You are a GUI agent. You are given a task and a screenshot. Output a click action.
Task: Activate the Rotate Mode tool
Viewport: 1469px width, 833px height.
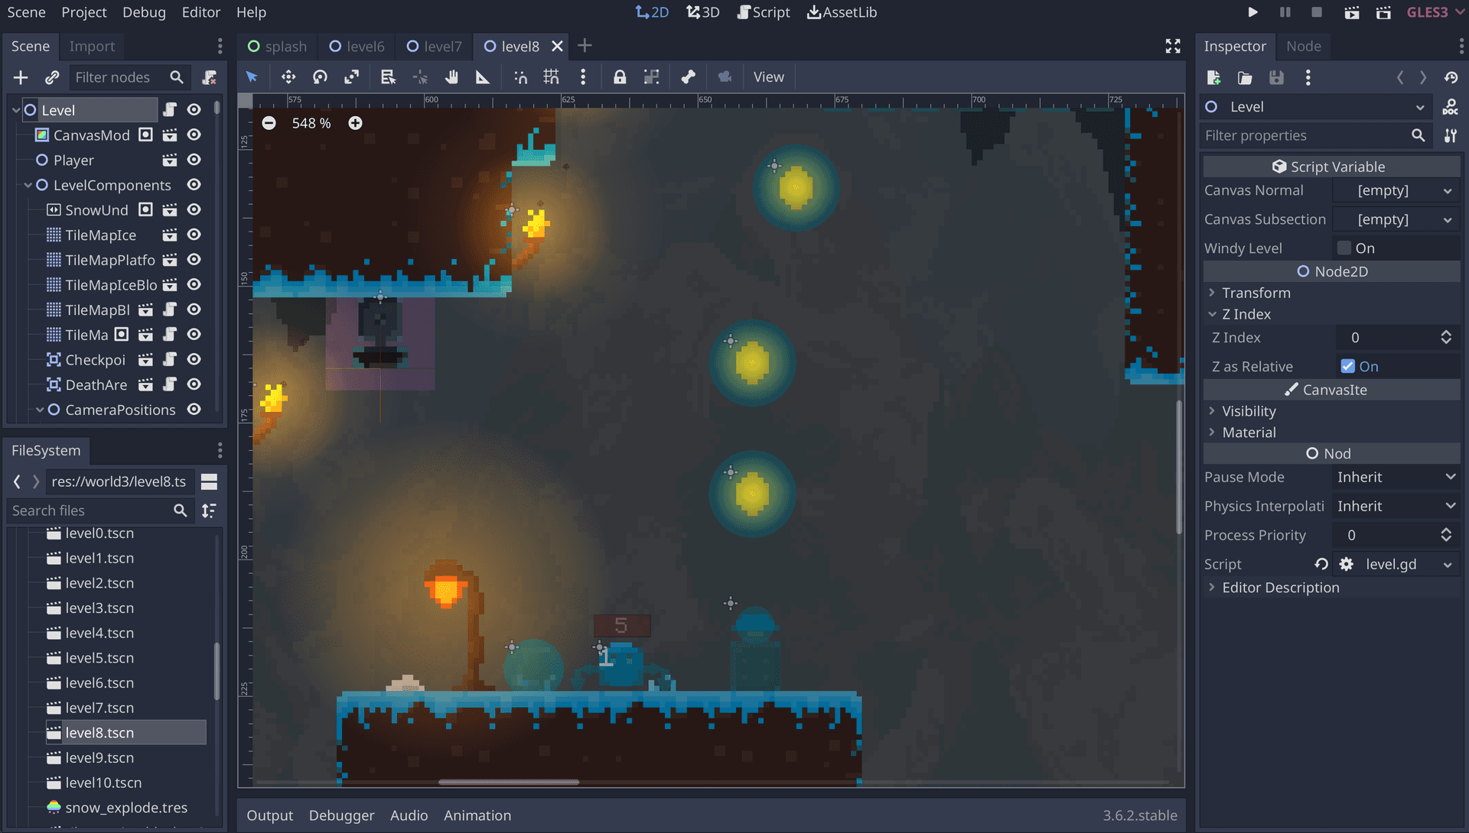click(x=320, y=77)
